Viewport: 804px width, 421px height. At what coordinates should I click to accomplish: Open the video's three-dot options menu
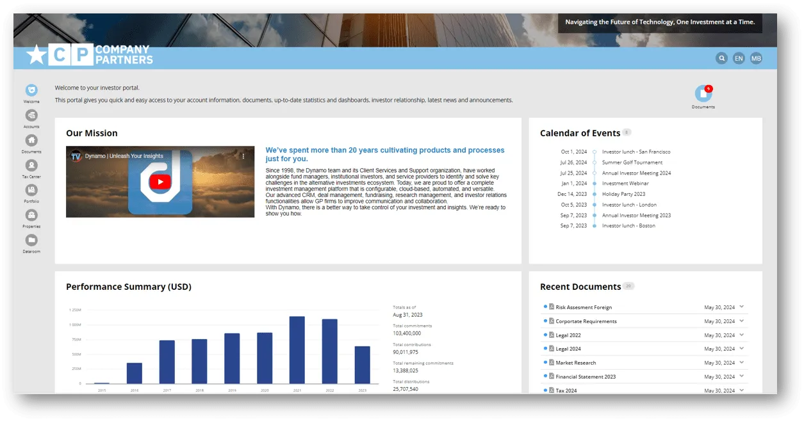243,156
